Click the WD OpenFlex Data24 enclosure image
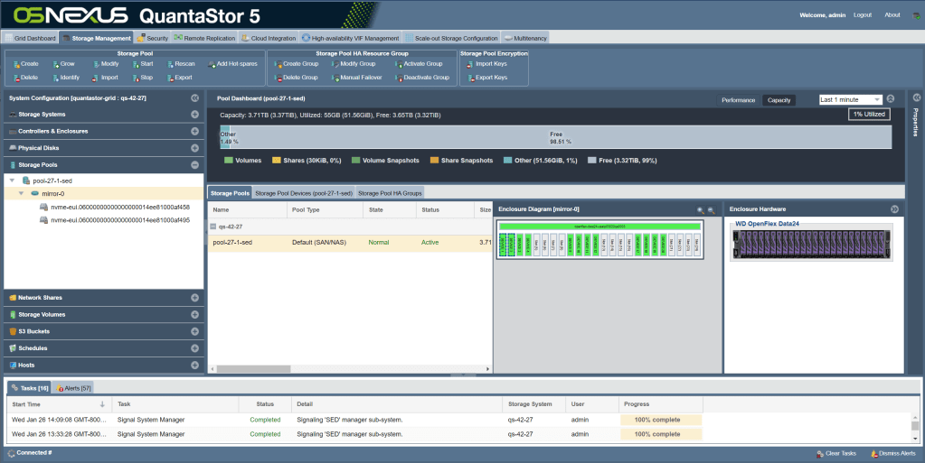 (812, 245)
